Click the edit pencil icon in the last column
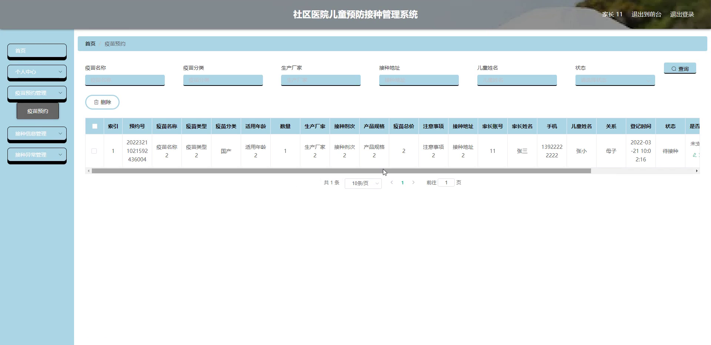This screenshot has width=711, height=345. coord(695,155)
